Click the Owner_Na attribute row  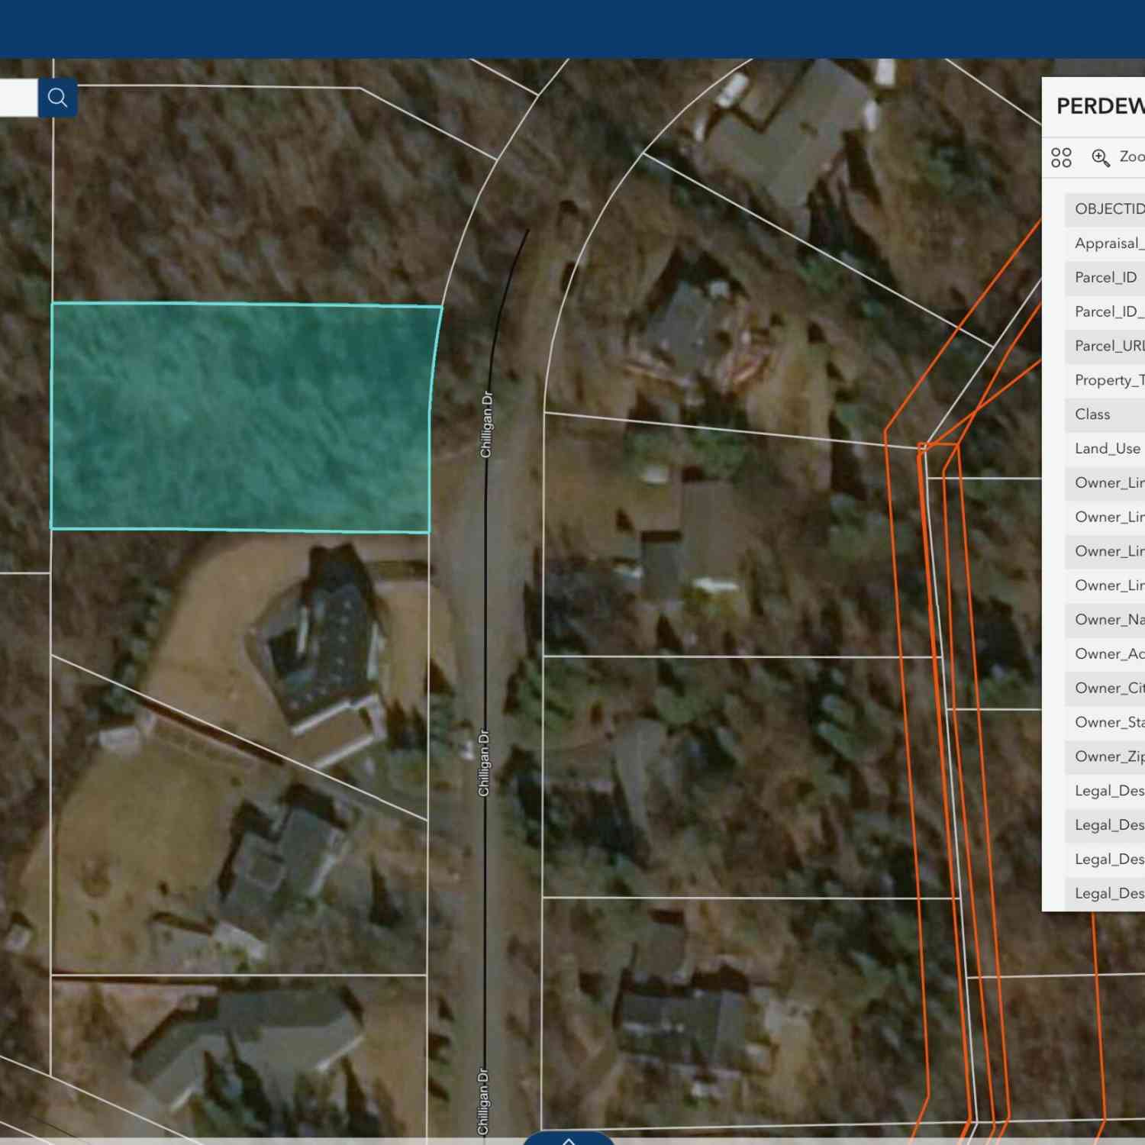click(x=1105, y=620)
